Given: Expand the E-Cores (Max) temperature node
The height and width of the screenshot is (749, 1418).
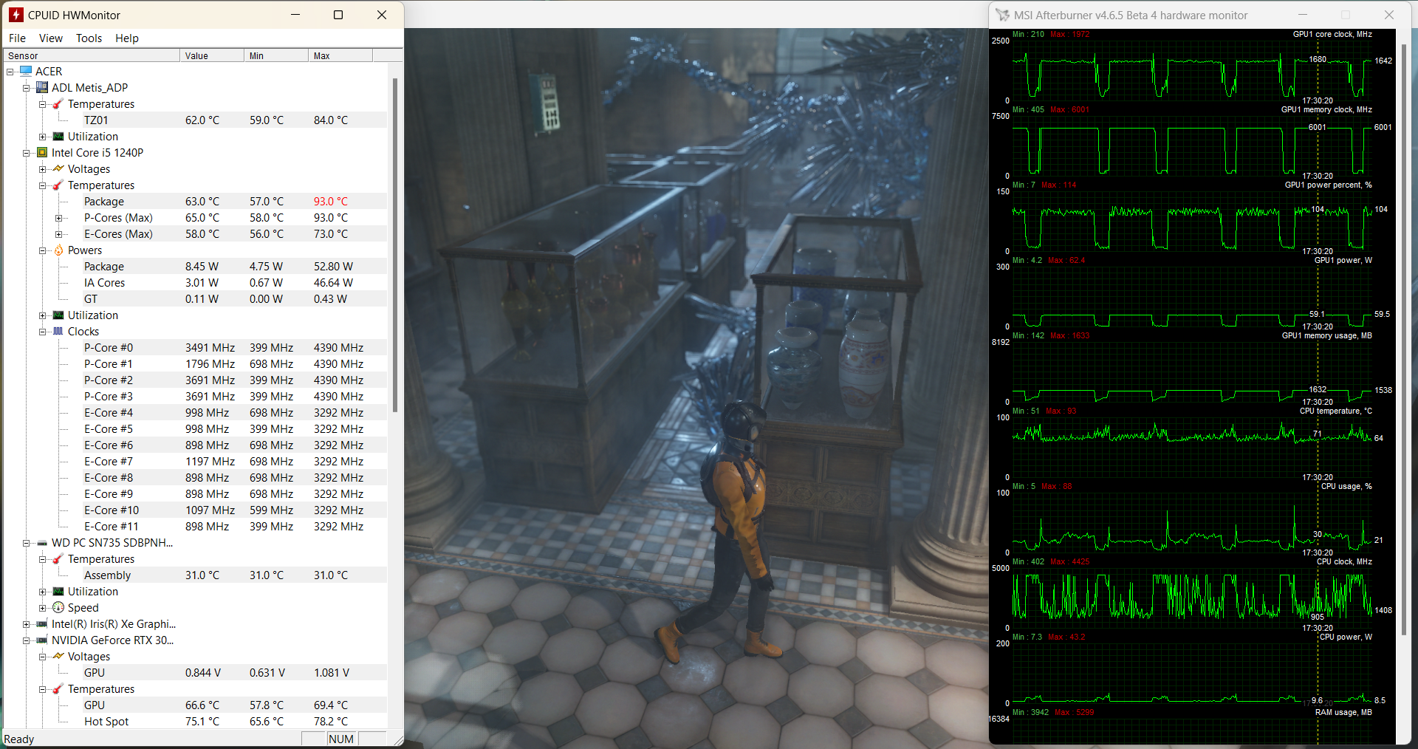Looking at the screenshot, I should click(59, 234).
